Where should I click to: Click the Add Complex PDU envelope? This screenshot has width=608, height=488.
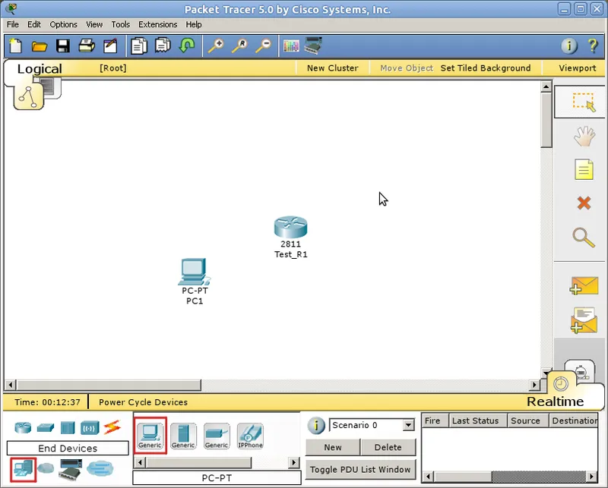coord(584,320)
